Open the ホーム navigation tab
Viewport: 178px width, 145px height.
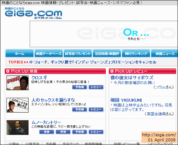click(20, 53)
